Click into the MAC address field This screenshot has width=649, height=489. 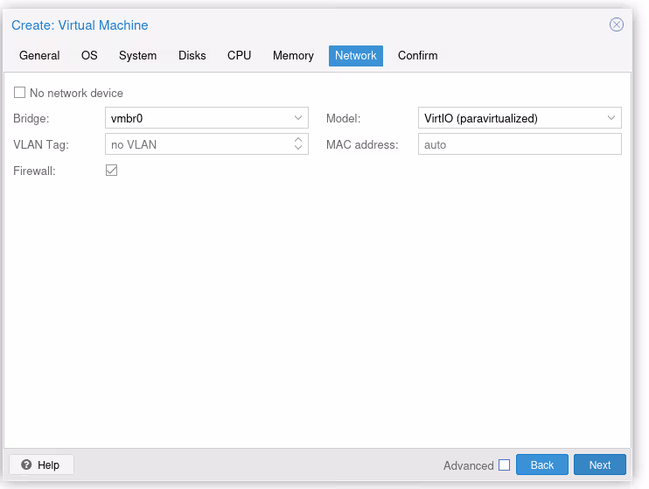pyautogui.click(x=520, y=144)
